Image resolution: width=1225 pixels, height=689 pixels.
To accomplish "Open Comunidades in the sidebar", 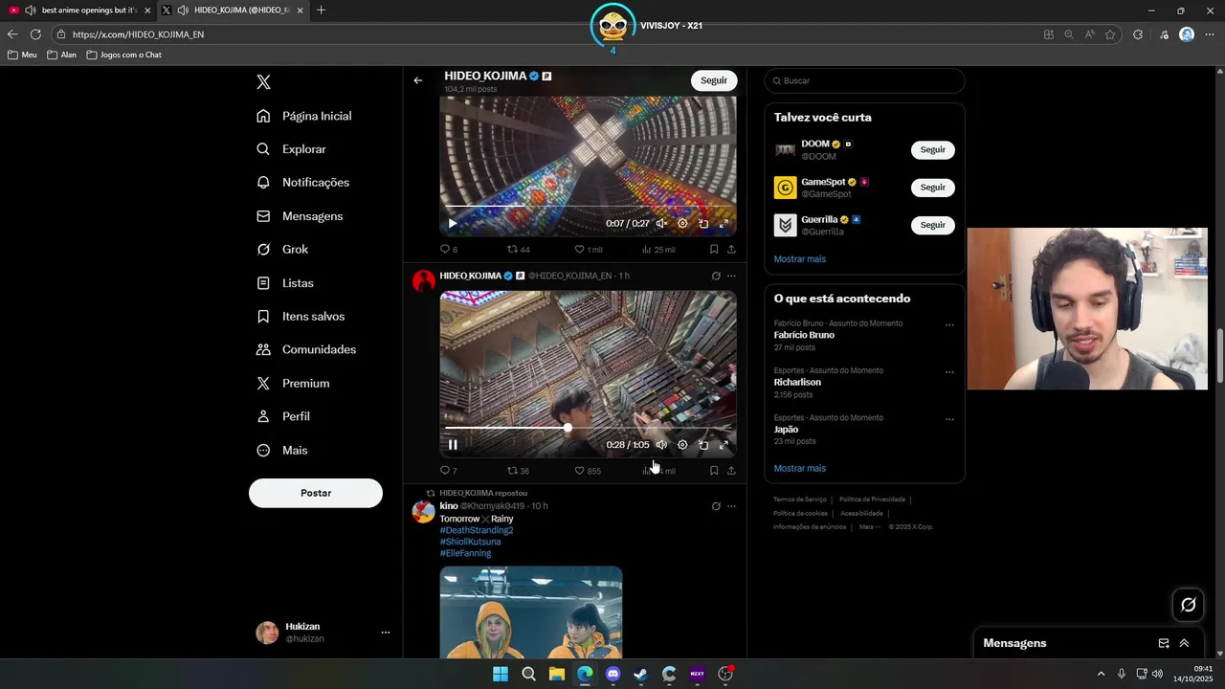I will click(x=306, y=350).
